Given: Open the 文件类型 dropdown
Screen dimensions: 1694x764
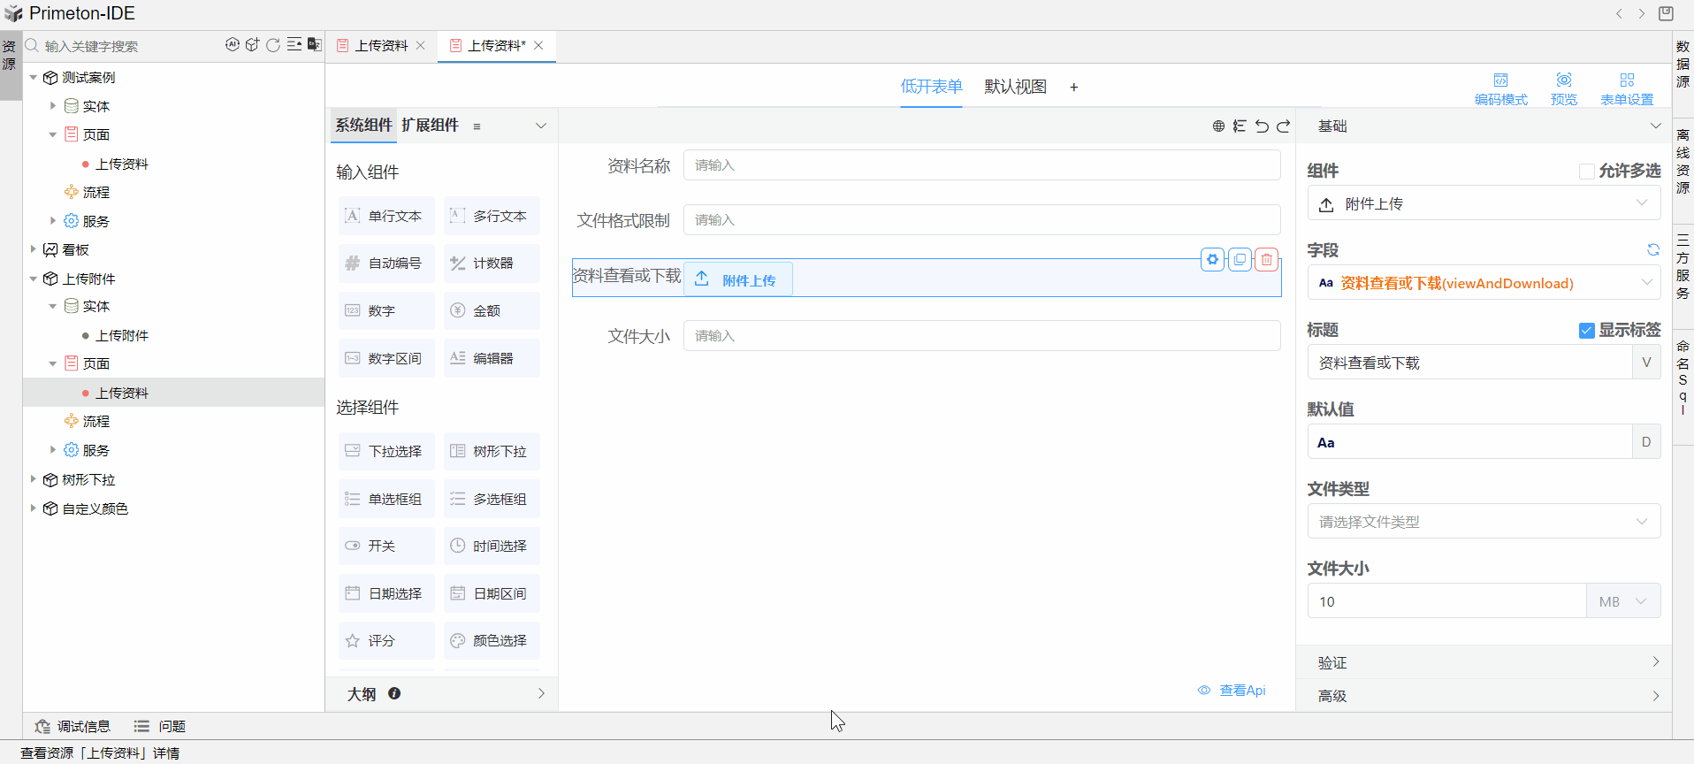Looking at the screenshot, I should (x=1483, y=522).
